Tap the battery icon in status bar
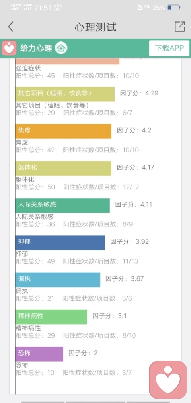This screenshot has height=403, width=191. coord(174,8)
